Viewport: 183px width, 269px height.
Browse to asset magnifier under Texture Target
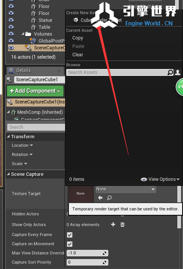click(x=109, y=198)
